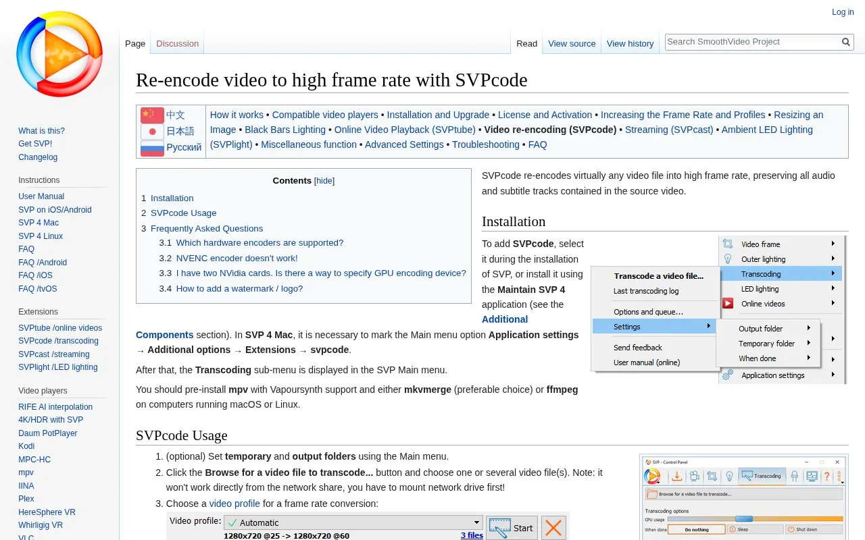865x540 pixels.
Task: Open the HereSphere VR sidebar link
Action: (x=47, y=512)
